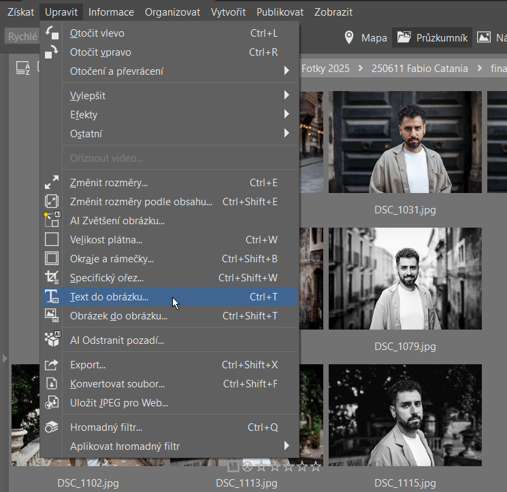Click the AI Zvětšení obrázku icon
Screen dimensions: 507x492
(x=52, y=220)
